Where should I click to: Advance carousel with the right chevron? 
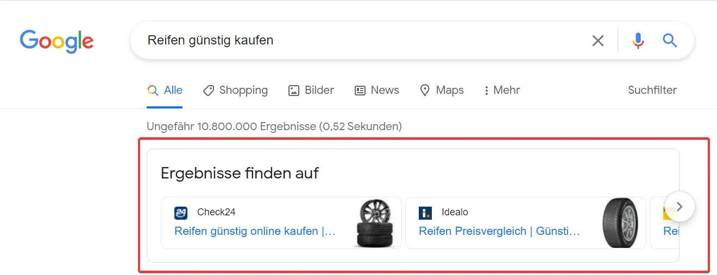point(680,207)
